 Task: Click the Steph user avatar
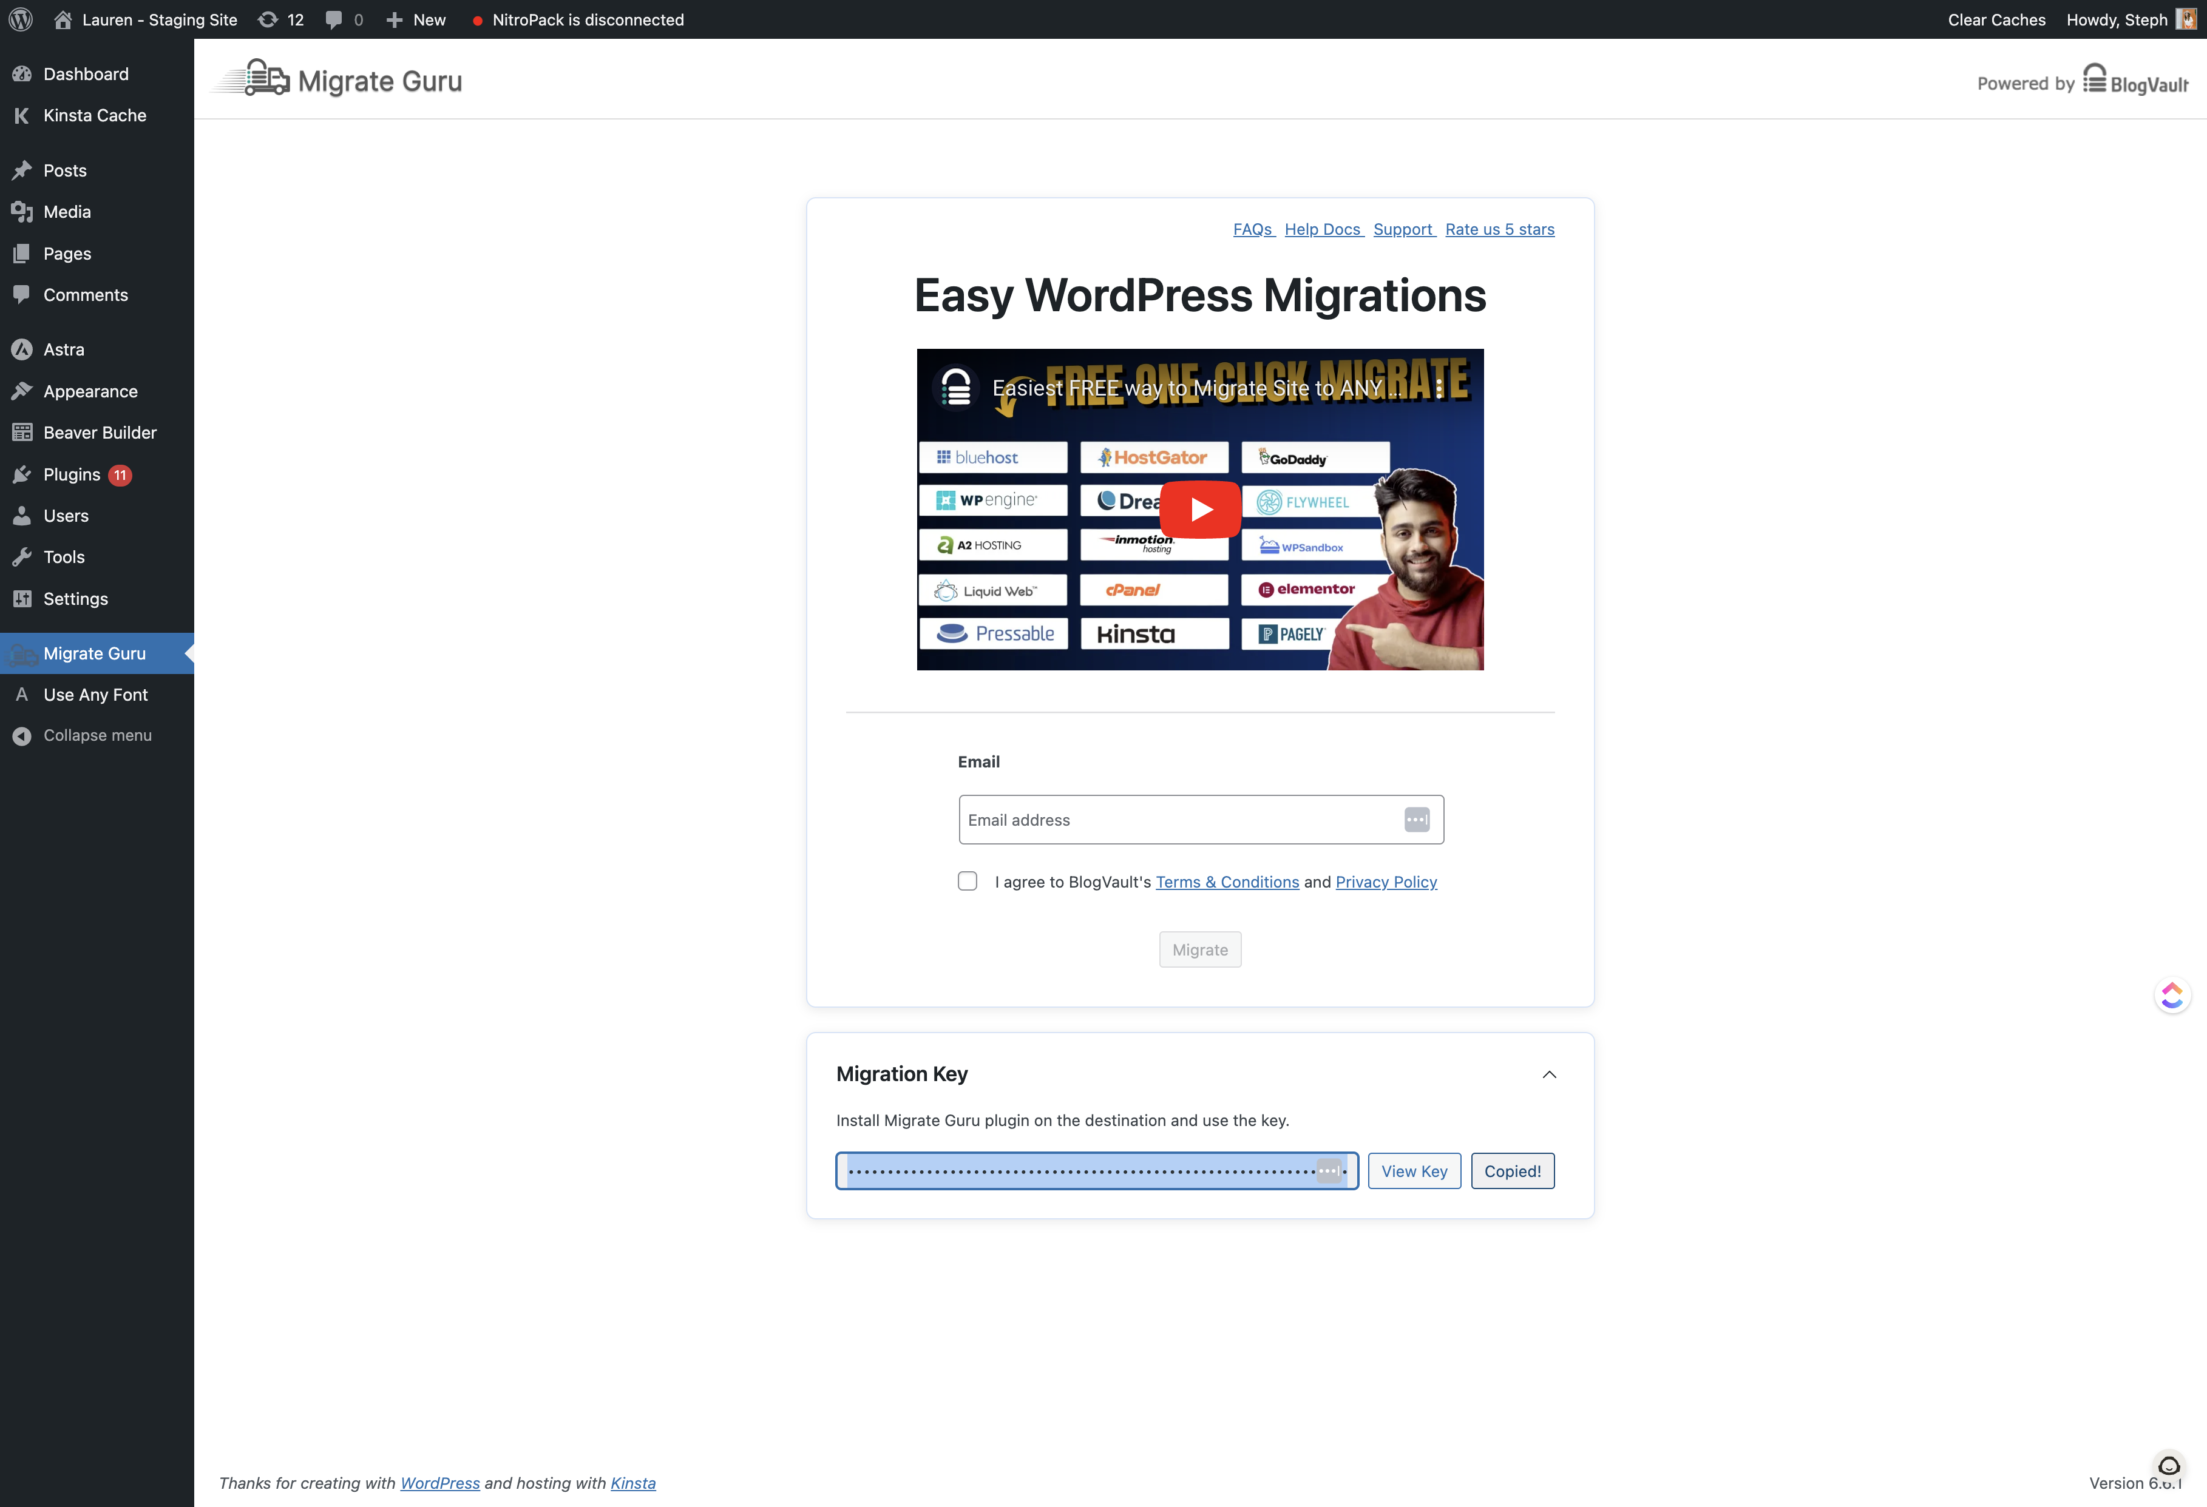pyautogui.click(x=2187, y=19)
